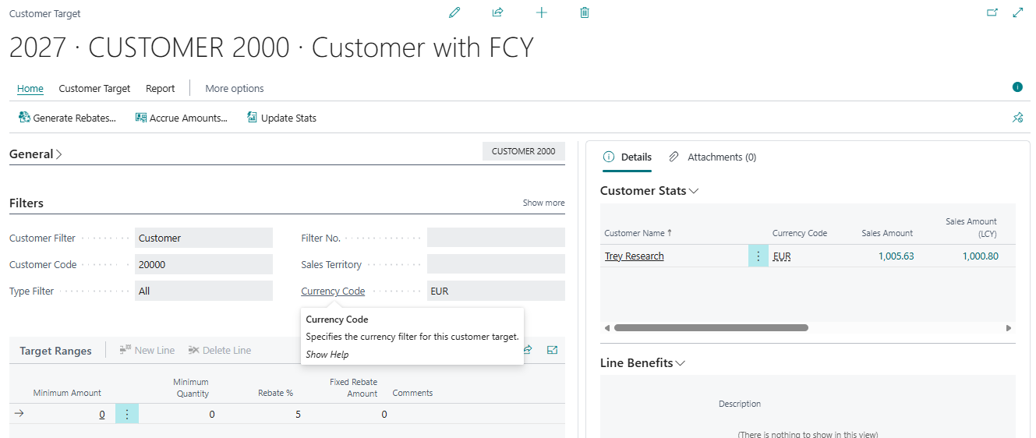The image size is (1036, 438).
Task: Click the trash delete icon
Action: coord(585,12)
